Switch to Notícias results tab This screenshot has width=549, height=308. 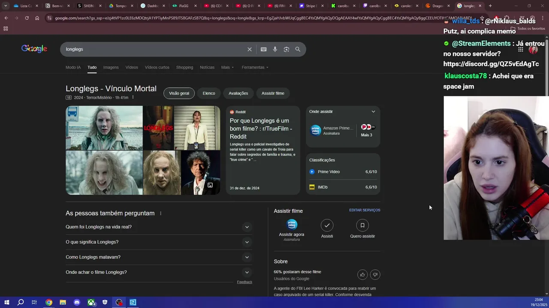coord(207,67)
